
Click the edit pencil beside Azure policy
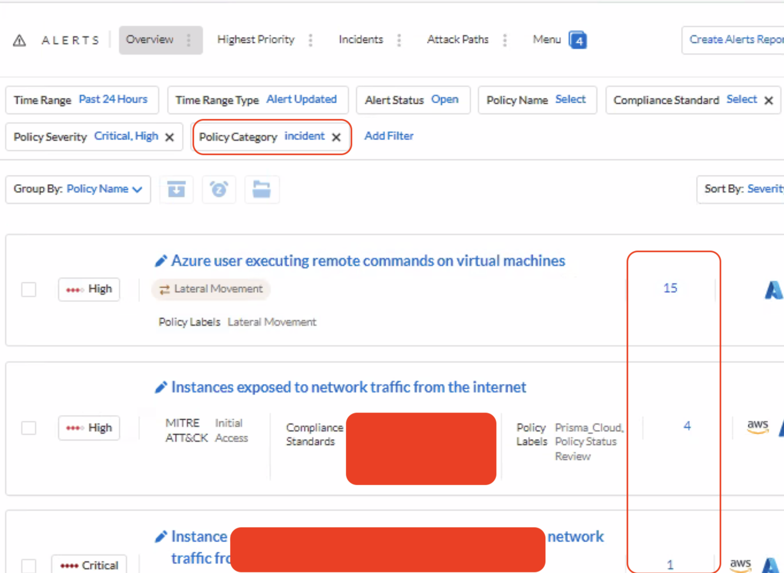point(161,261)
